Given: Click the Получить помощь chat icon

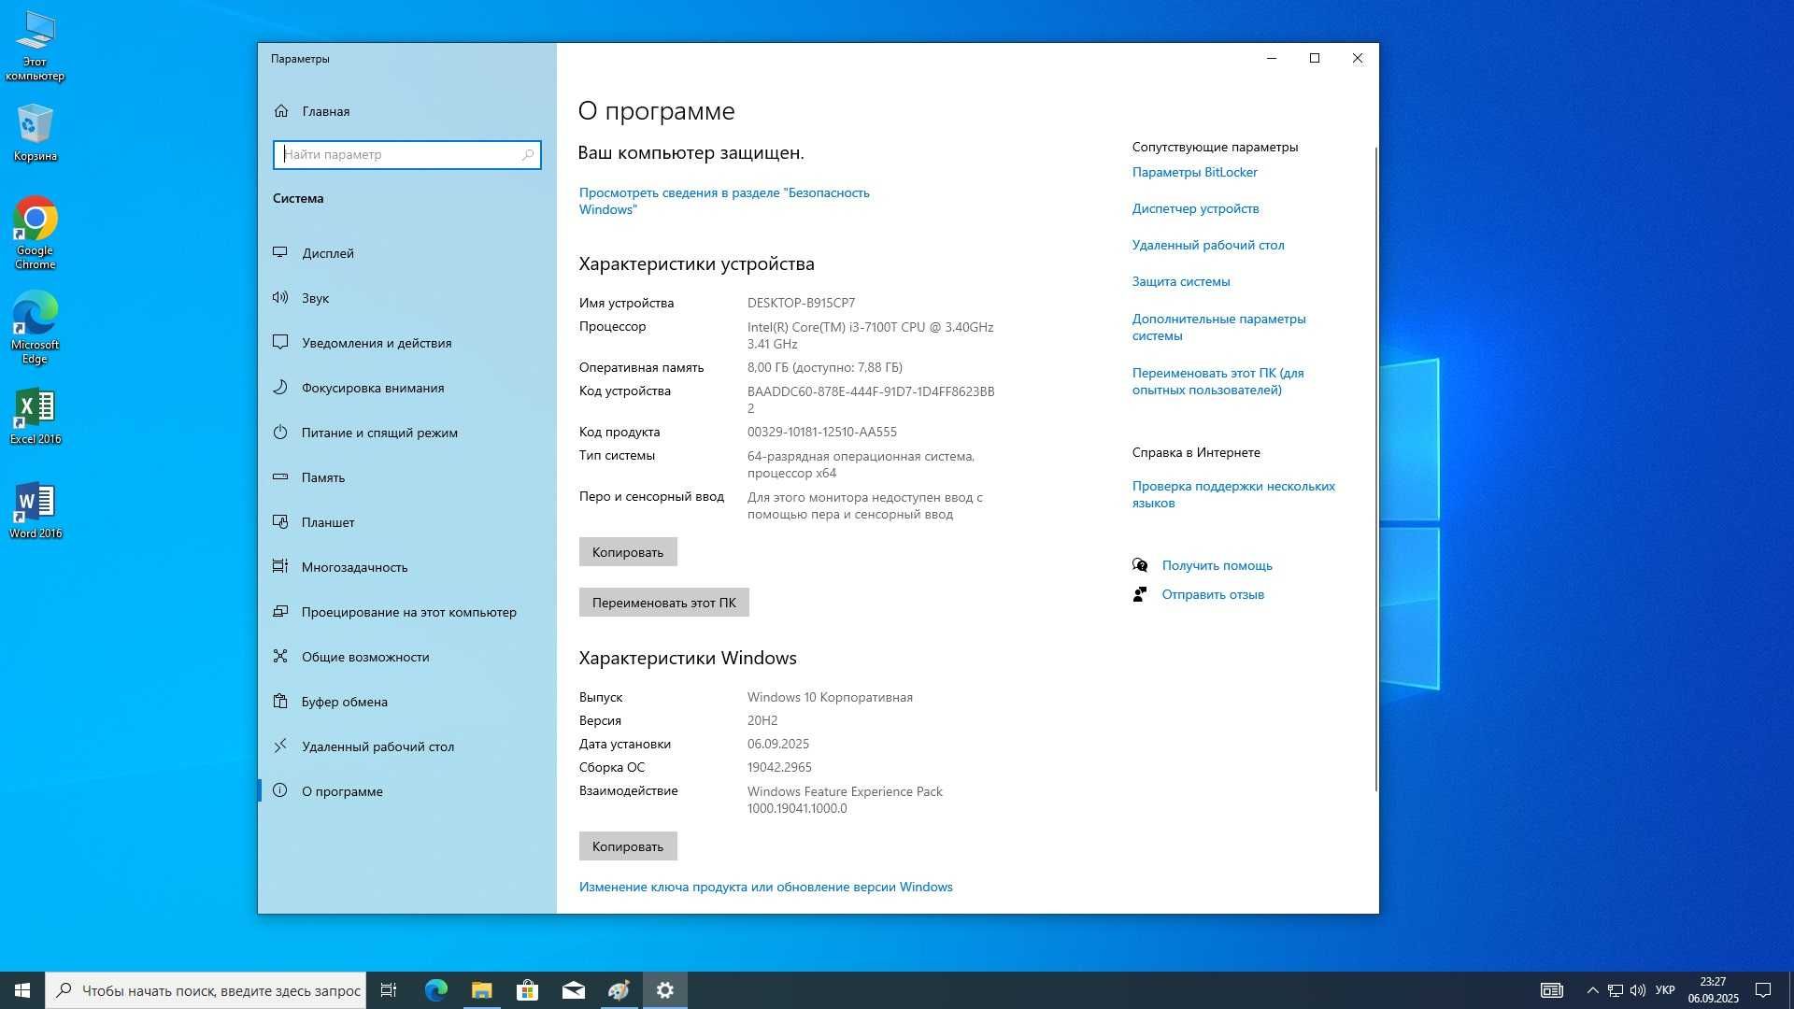Looking at the screenshot, I should coord(1140,565).
